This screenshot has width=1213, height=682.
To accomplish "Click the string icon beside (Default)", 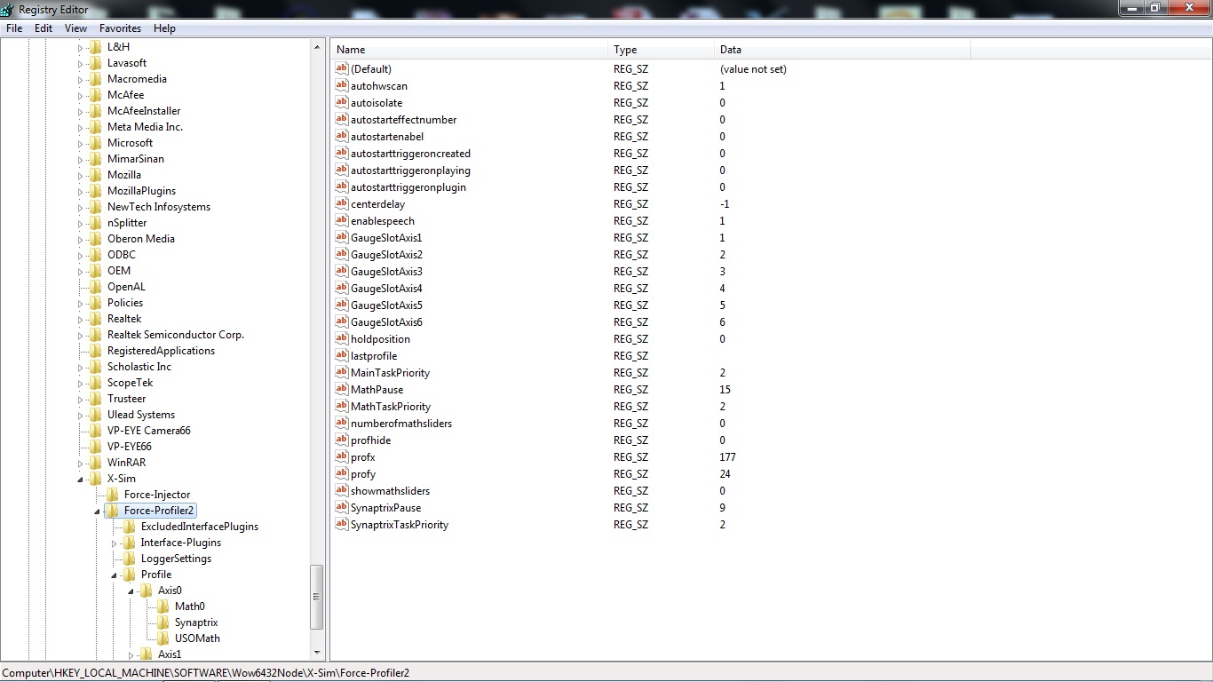I will [342, 68].
